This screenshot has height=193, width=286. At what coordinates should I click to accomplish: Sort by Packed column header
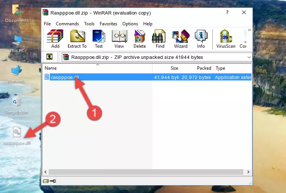[x=197, y=68]
